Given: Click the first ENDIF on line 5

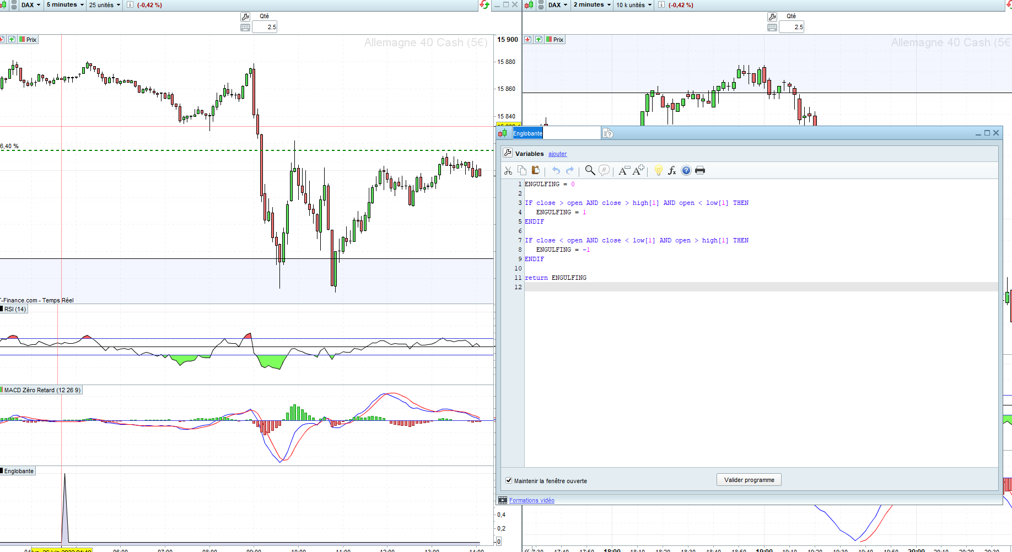Looking at the screenshot, I should point(534,221).
